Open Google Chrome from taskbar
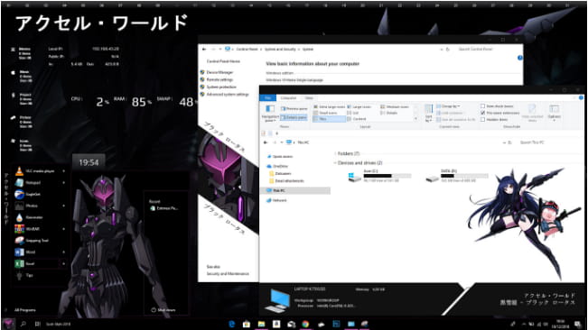 [305, 324]
